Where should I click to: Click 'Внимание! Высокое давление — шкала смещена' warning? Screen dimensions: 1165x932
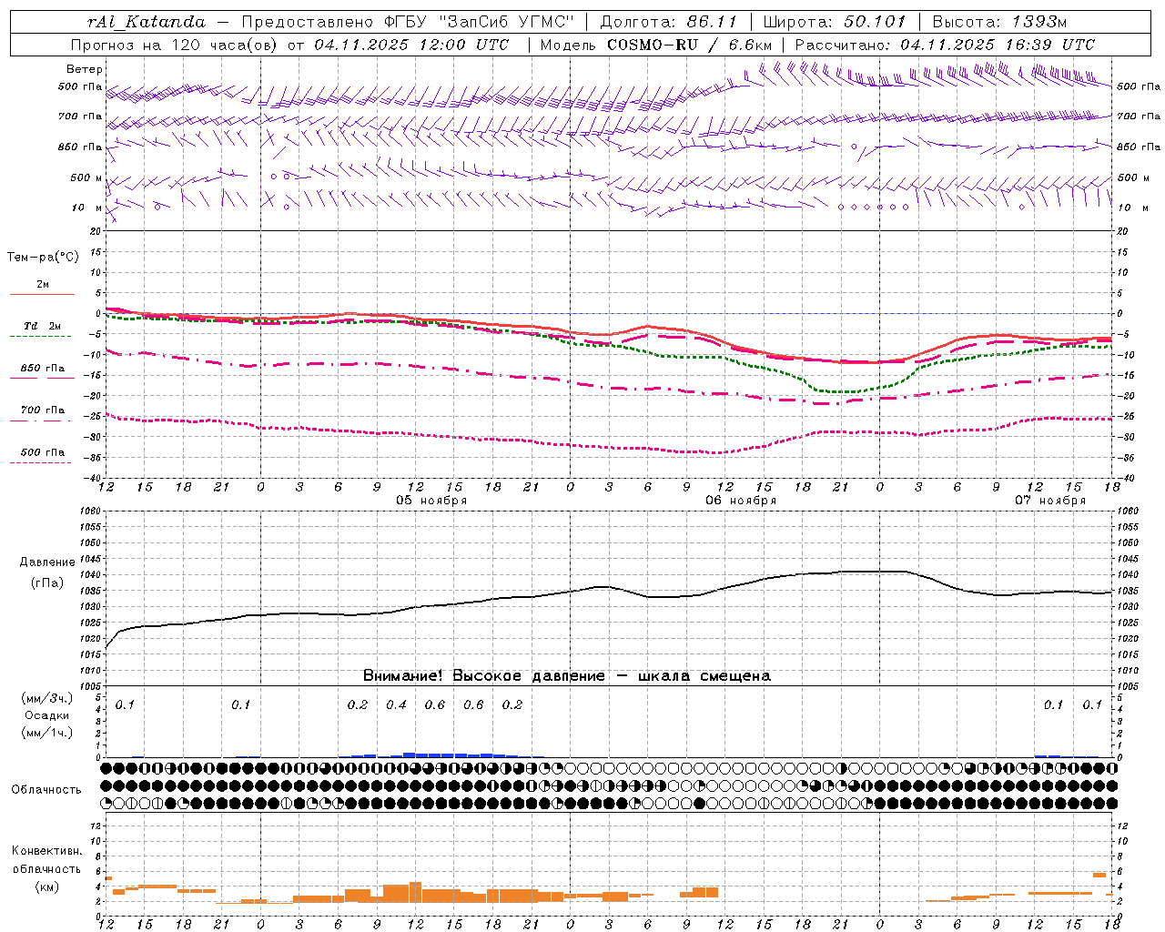tap(566, 676)
